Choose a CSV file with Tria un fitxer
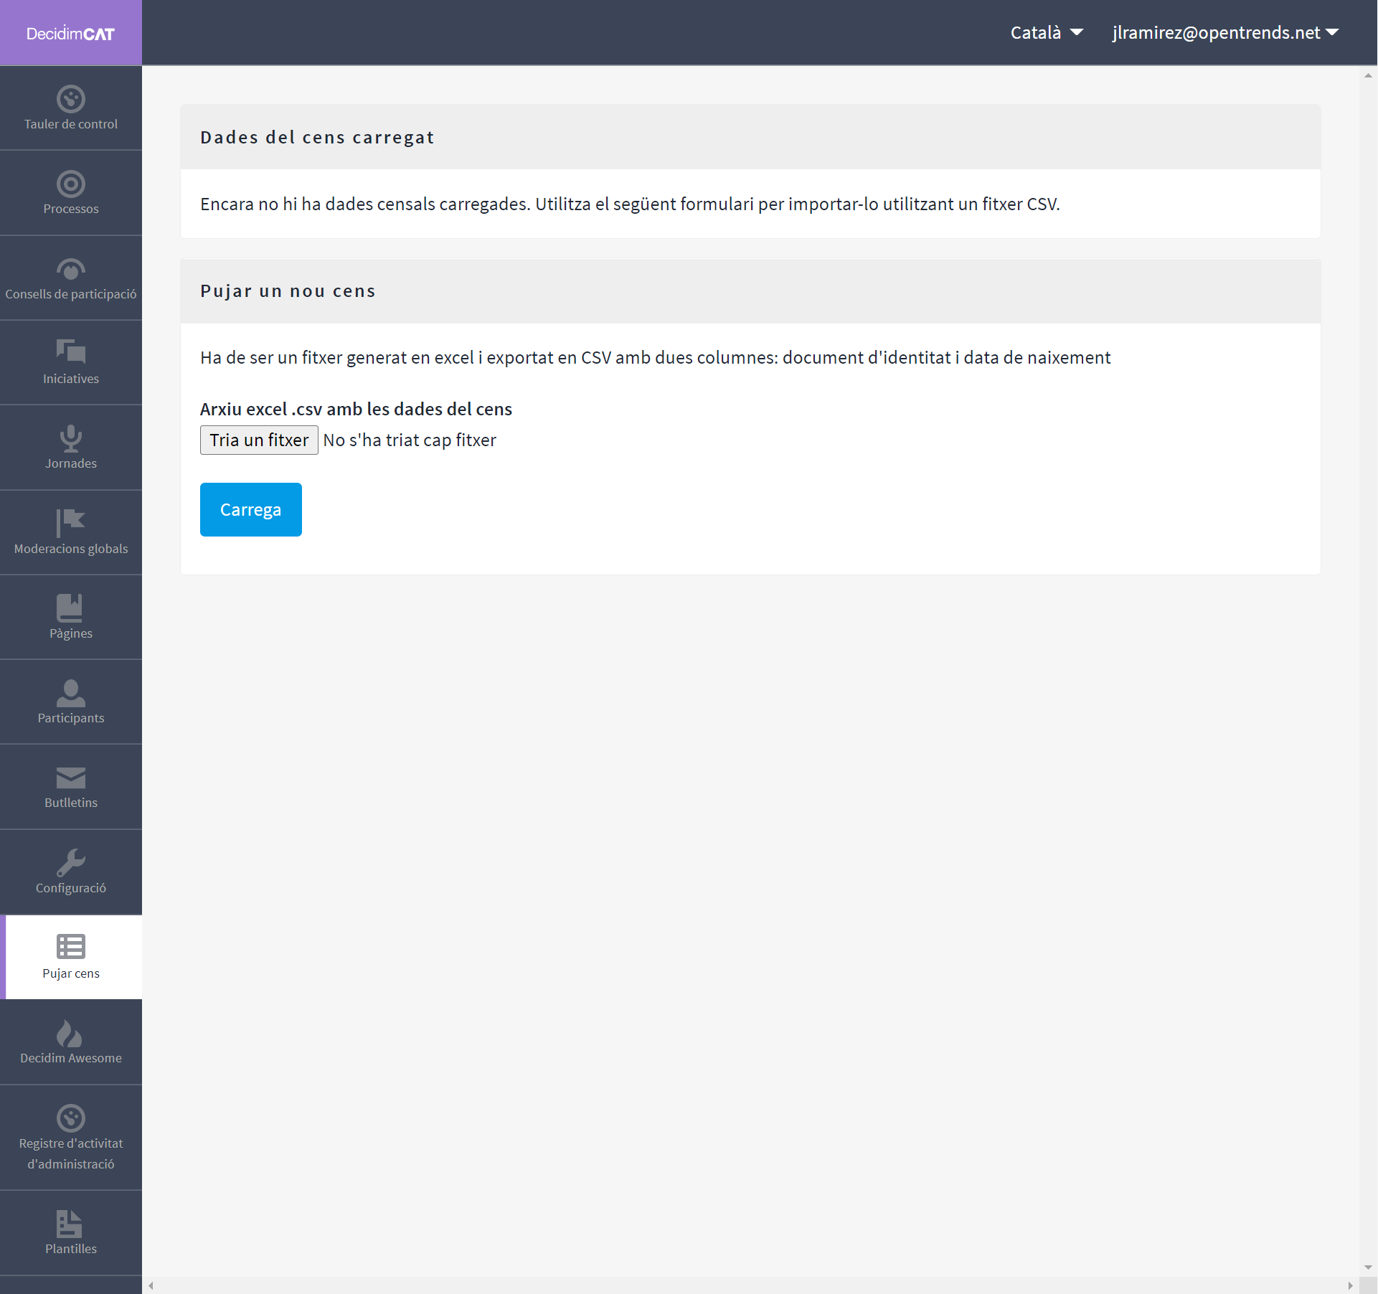This screenshot has width=1378, height=1294. pyautogui.click(x=259, y=440)
